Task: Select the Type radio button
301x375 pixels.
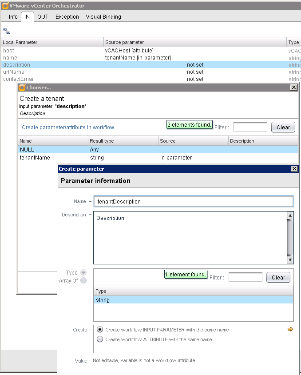Action: [x=83, y=272]
